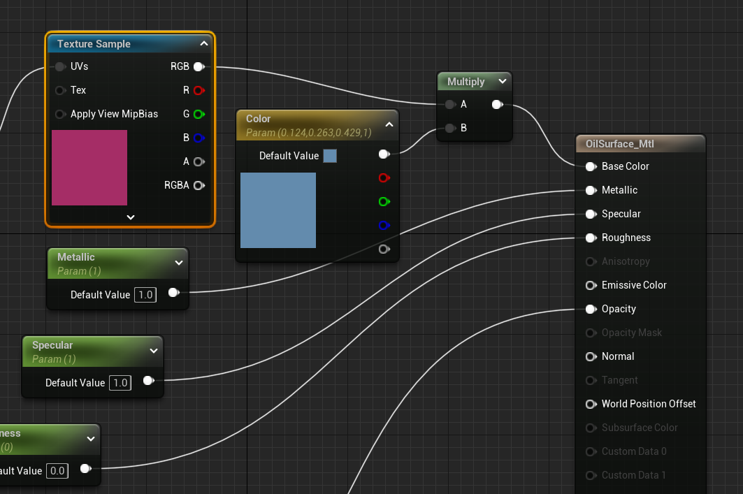Click the Normal input pin on OilSurface_Mtl

tap(591, 356)
